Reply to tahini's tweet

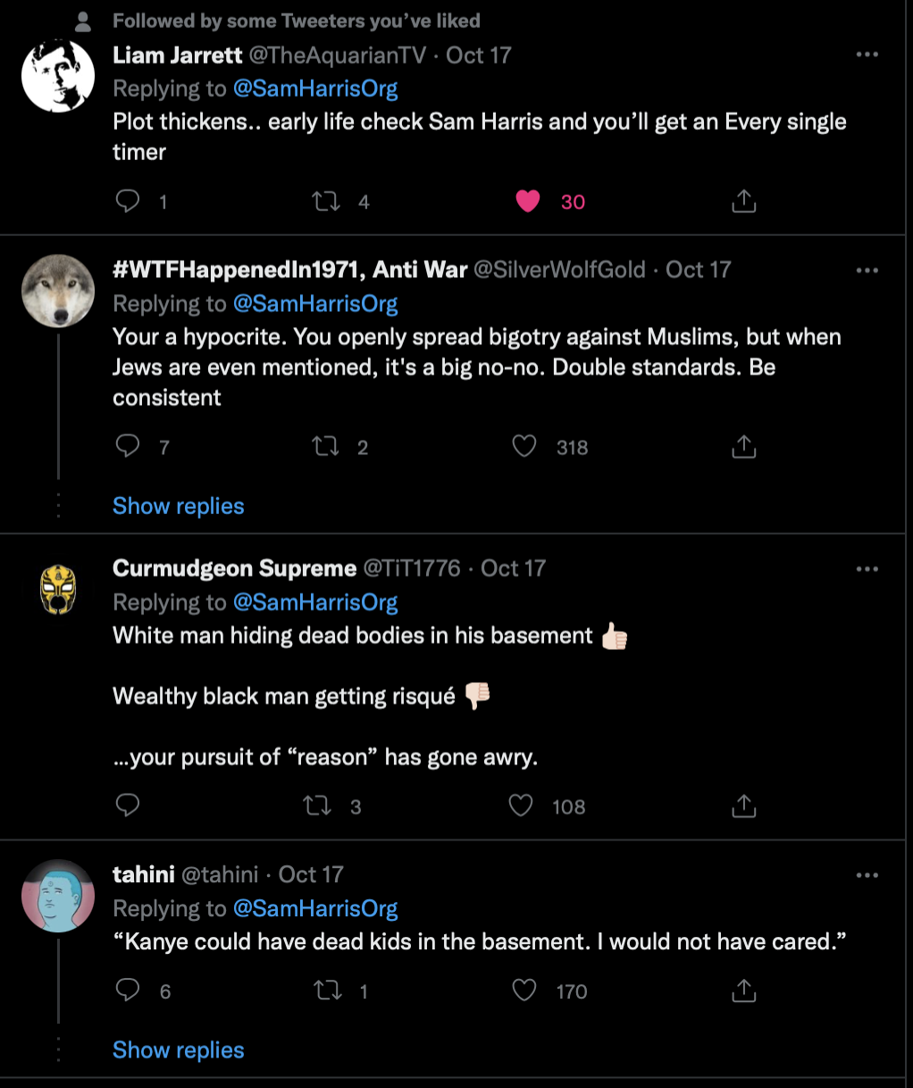click(x=128, y=990)
